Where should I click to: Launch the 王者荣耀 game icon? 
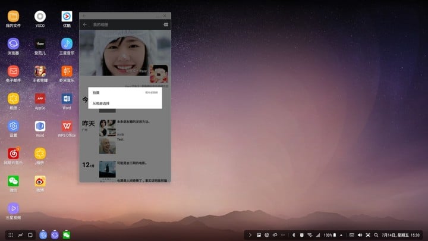[x=40, y=71]
